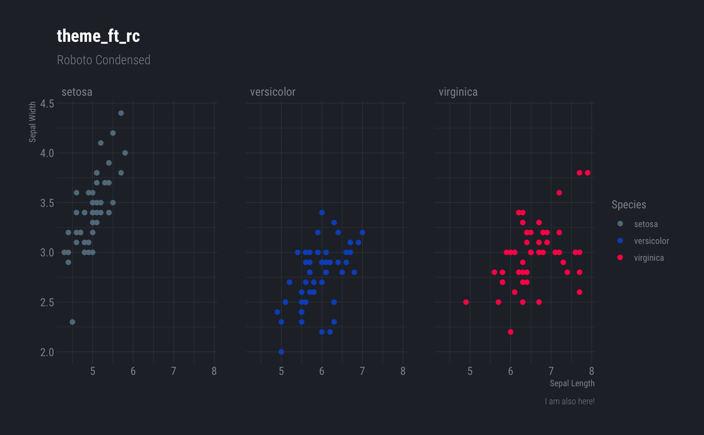
Task: Click the 'setosa' facet panel header
Action: click(x=77, y=92)
